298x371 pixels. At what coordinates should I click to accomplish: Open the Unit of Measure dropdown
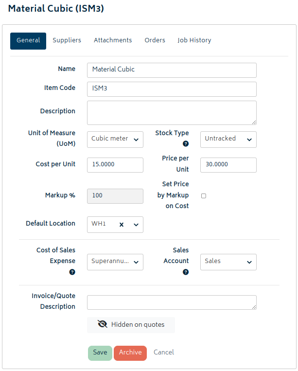[x=115, y=140]
